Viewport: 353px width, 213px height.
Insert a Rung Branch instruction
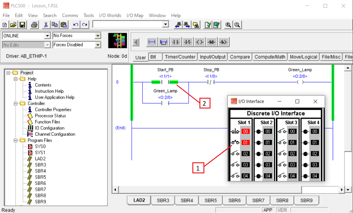click(x=164, y=42)
